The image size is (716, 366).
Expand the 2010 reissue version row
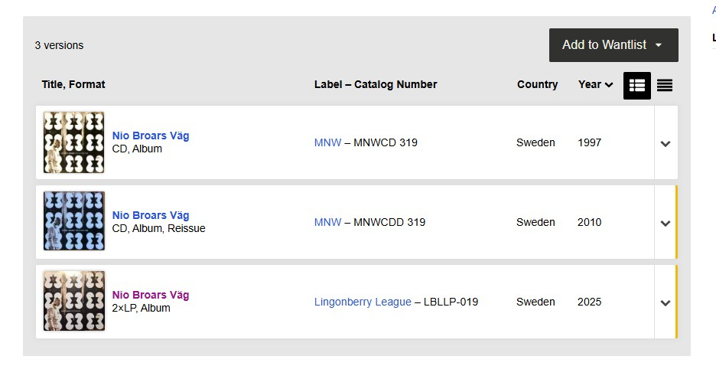click(x=665, y=223)
